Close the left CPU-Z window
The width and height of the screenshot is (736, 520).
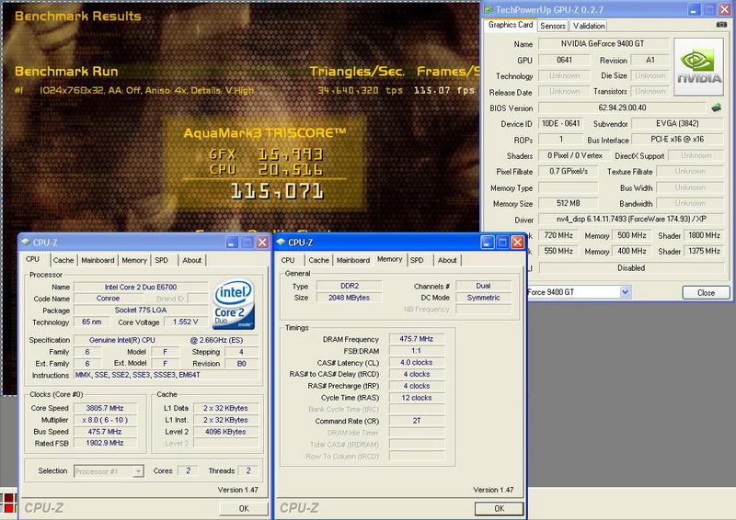[x=262, y=242]
